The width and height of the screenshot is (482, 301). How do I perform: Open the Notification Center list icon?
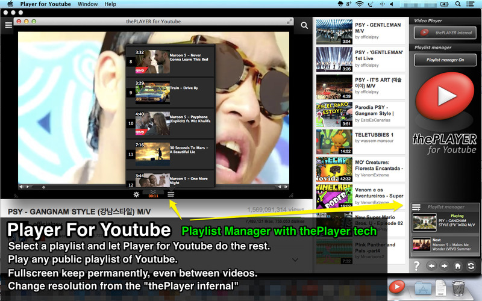pyautogui.click(x=470, y=4)
